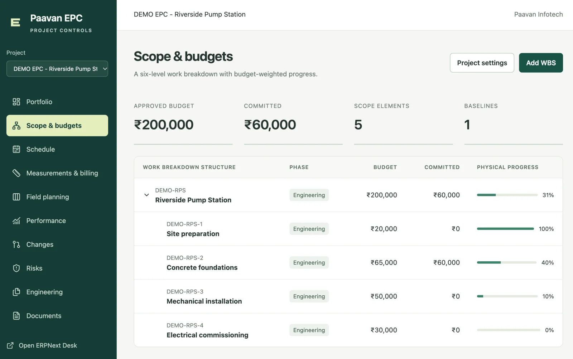Viewport: 573px width, 359px height.
Task: Click the Paavan Infotech label in the header
Action: (x=538, y=14)
